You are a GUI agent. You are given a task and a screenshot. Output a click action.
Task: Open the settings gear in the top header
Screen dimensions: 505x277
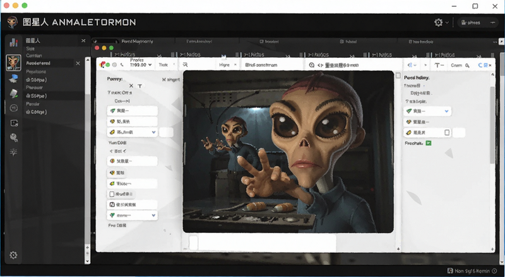438,23
